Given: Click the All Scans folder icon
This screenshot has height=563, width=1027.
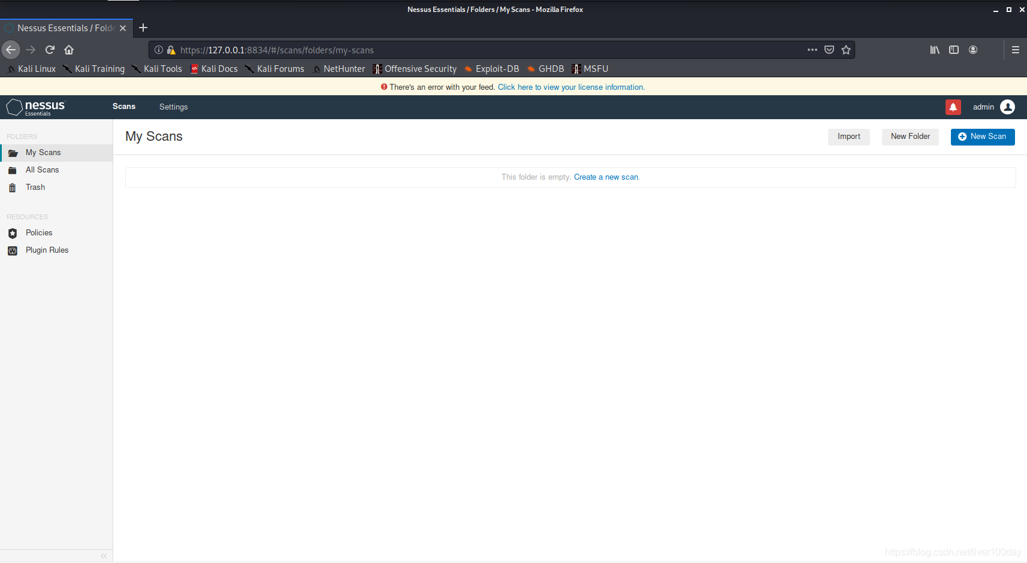Looking at the screenshot, I should pos(13,171).
